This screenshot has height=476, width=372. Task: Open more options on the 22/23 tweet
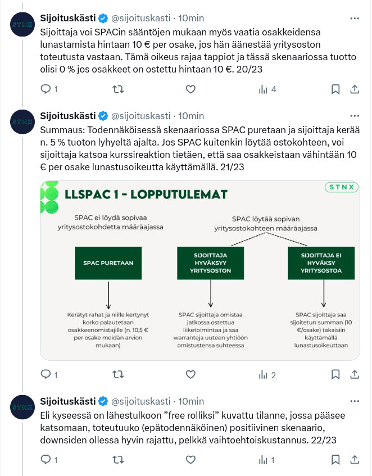coord(354,401)
